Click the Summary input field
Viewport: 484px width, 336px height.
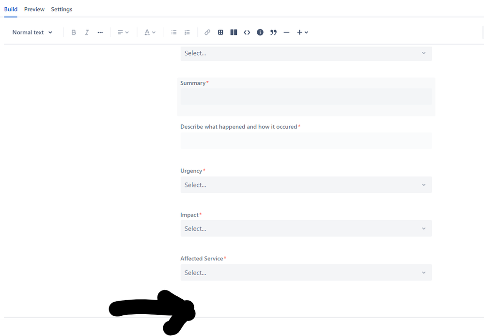(x=306, y=96)
